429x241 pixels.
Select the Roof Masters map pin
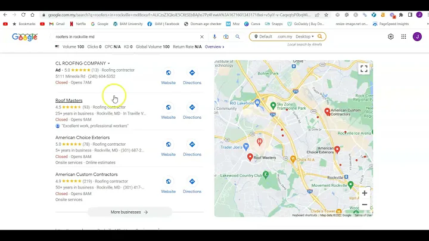(x=250, y=157)
